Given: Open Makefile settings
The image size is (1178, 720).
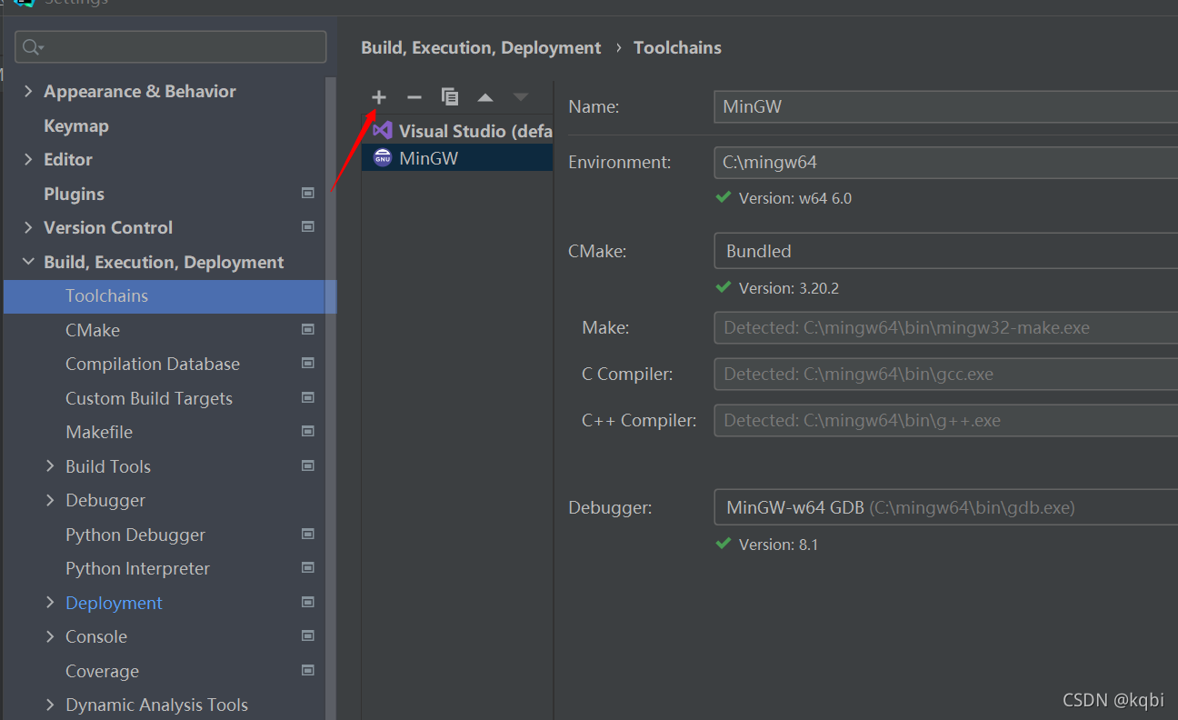Looking at the screenshot, I should [99, 432].
